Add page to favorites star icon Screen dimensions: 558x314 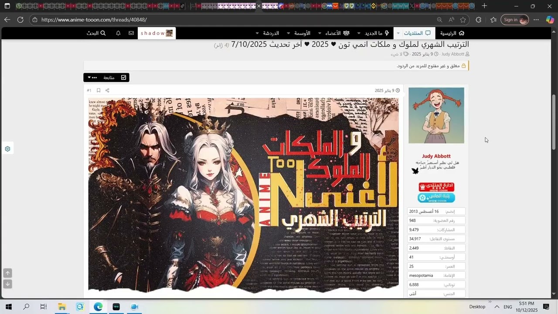463,20
